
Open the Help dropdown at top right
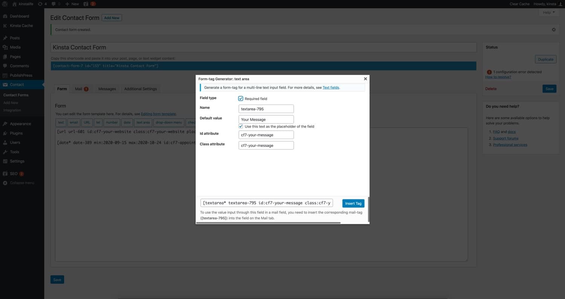[548, 12]
